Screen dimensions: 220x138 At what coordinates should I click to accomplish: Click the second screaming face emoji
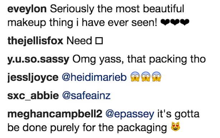pyautogui.click(x=145, y=77)
